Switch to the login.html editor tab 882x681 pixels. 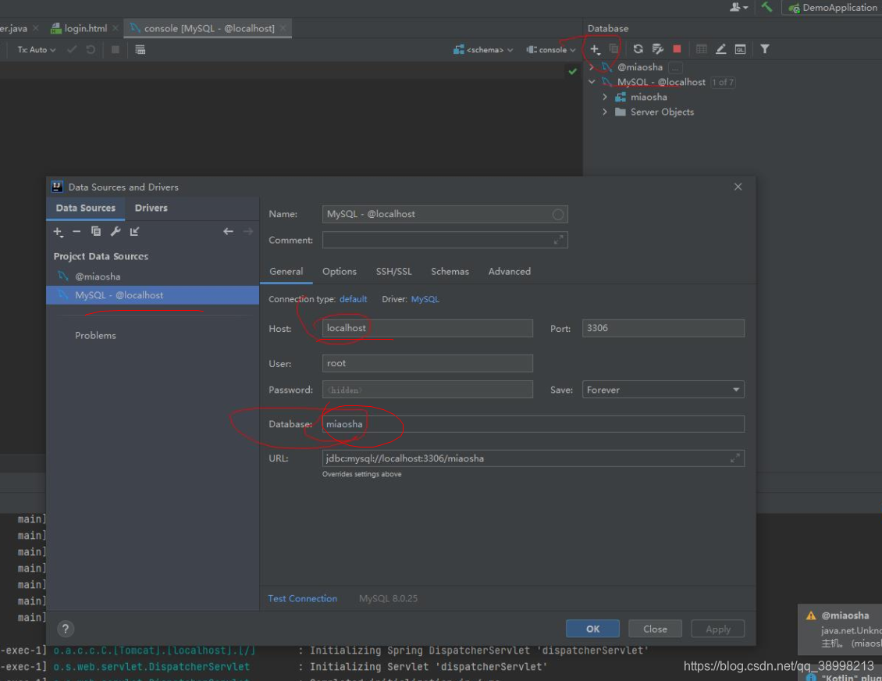[x=86, y=28]
